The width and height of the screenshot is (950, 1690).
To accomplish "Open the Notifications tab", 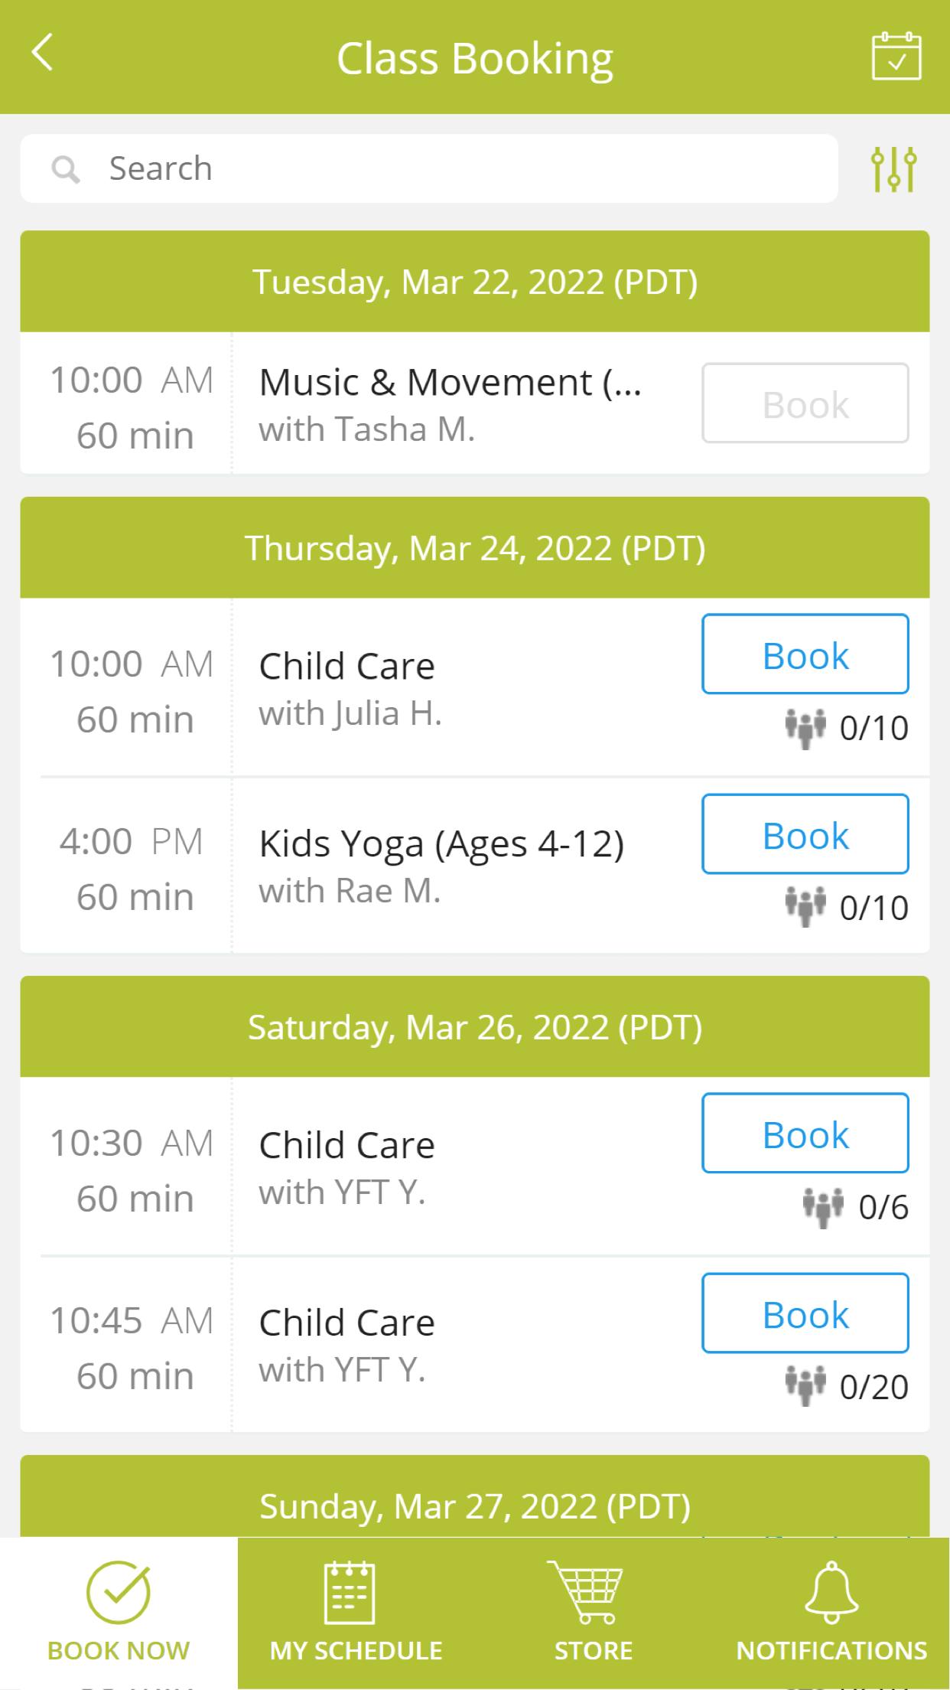I will coord(831,1613).
